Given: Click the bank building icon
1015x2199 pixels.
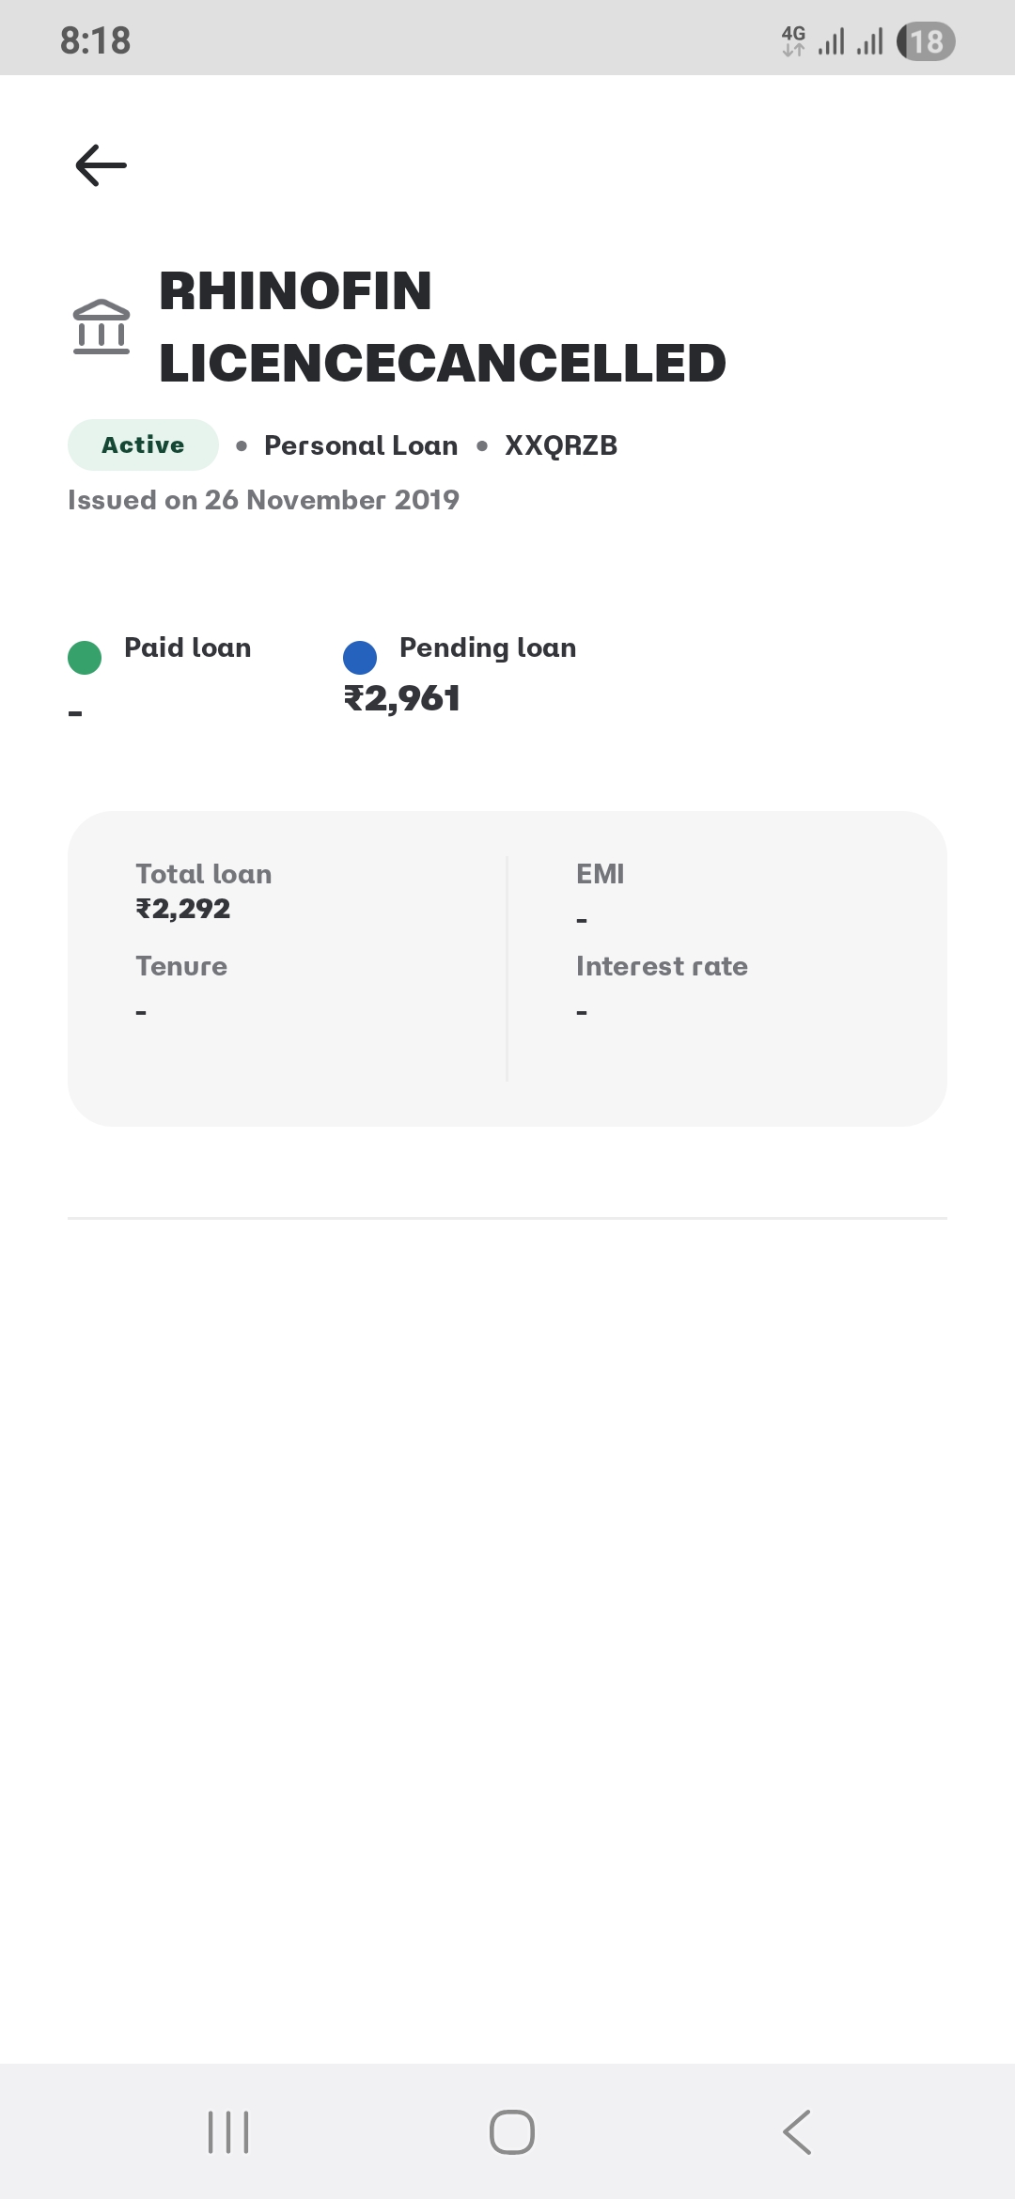Looking at the screenshot, I should (101, 327).
